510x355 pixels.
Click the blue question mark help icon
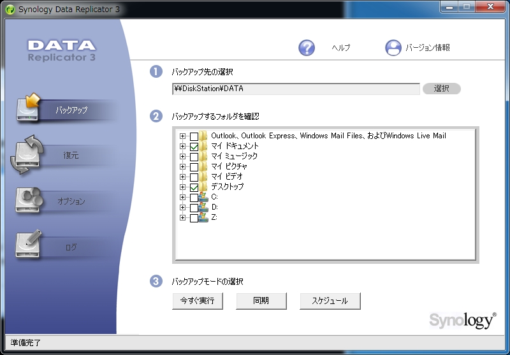click(x=307, y=48)
